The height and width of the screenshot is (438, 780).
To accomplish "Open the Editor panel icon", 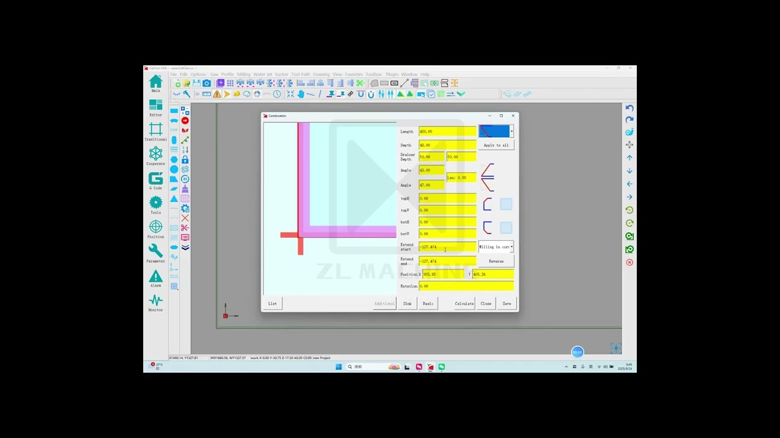I will [x=155, y=106].
